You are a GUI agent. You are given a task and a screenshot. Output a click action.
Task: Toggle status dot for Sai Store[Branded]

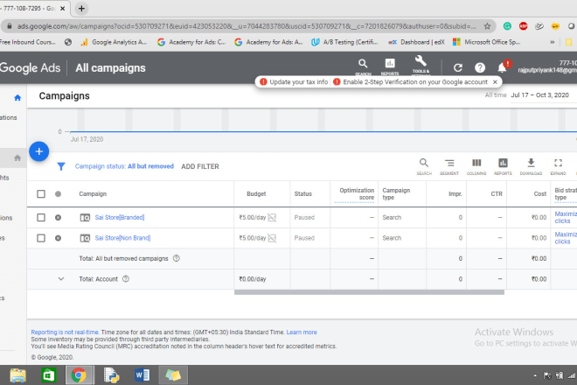point(59,217)
